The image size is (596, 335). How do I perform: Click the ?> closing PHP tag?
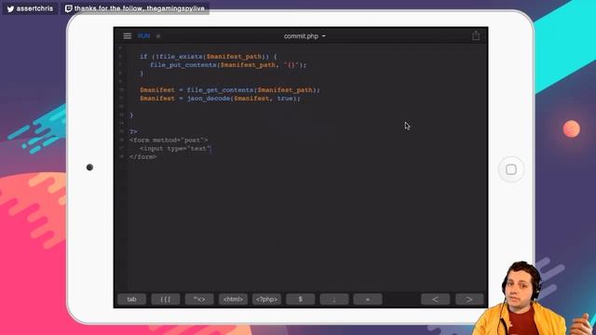pos(133,132)
